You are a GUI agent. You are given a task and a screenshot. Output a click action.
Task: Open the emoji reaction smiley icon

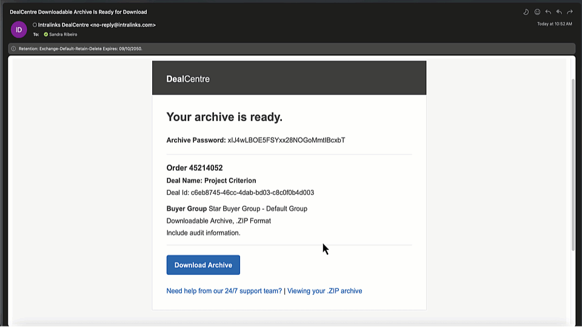coord(537,12)
